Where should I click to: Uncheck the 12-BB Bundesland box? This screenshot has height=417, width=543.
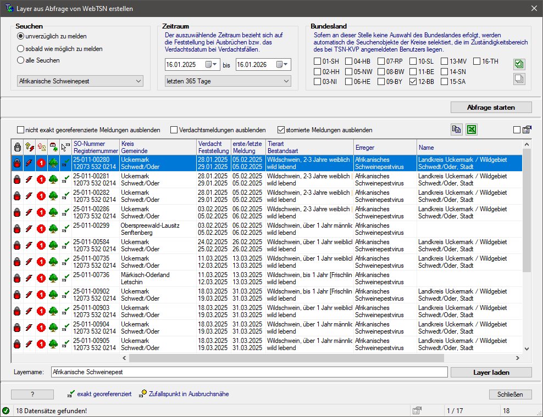coord(413,82)
